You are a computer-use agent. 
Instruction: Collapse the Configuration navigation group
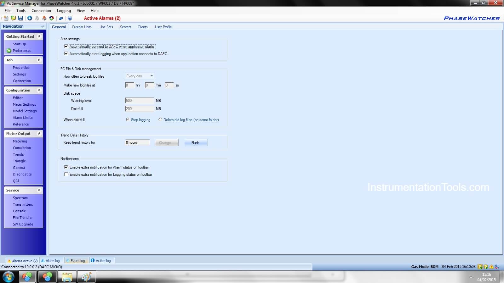click(x=39, y=90)
